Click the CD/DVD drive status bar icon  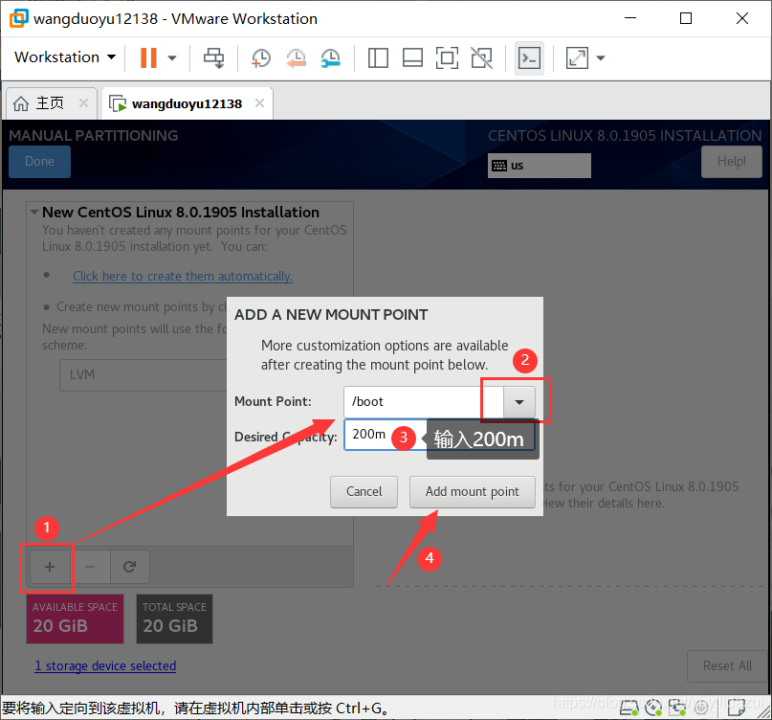[653, 709]
